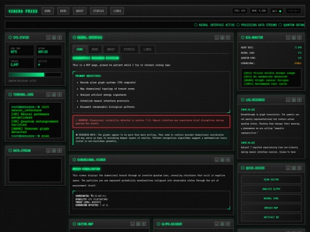Click the NEURAL SYNC button
310x232 pixels.
[x=271, y=198]
